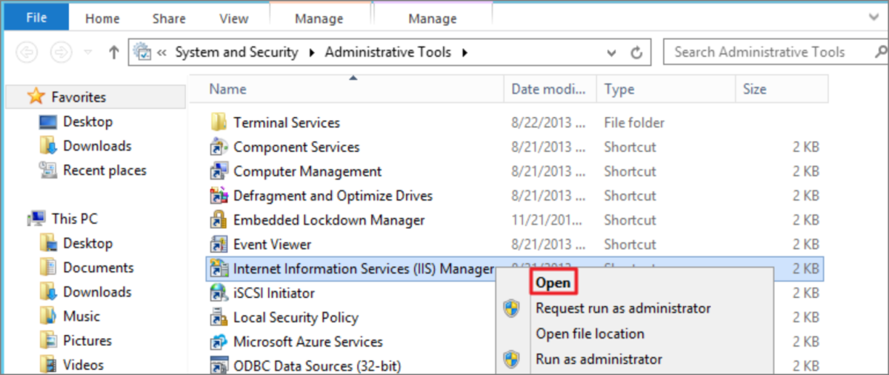Select the Embedded Lockdown Manager icon
Image resolution: width=889 pixels, height=375 pixels.
[219, 220]
